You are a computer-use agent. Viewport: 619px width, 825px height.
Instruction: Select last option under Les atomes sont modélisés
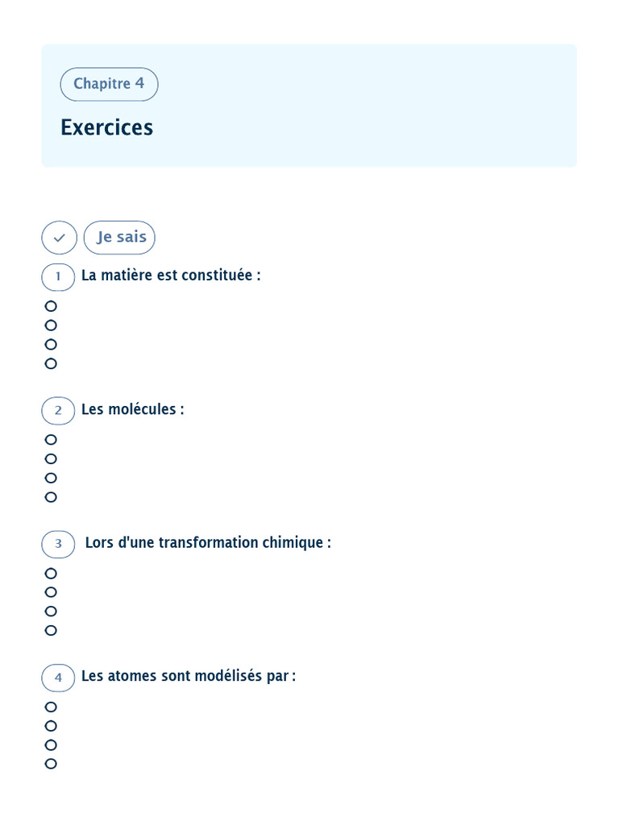pyautogui.click(x=51, y=764)
